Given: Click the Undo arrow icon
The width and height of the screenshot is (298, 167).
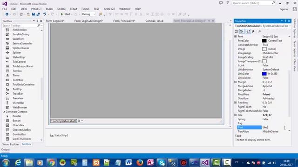Looking at the screenshot, I should pyautogui.click(x=45, y=14).
